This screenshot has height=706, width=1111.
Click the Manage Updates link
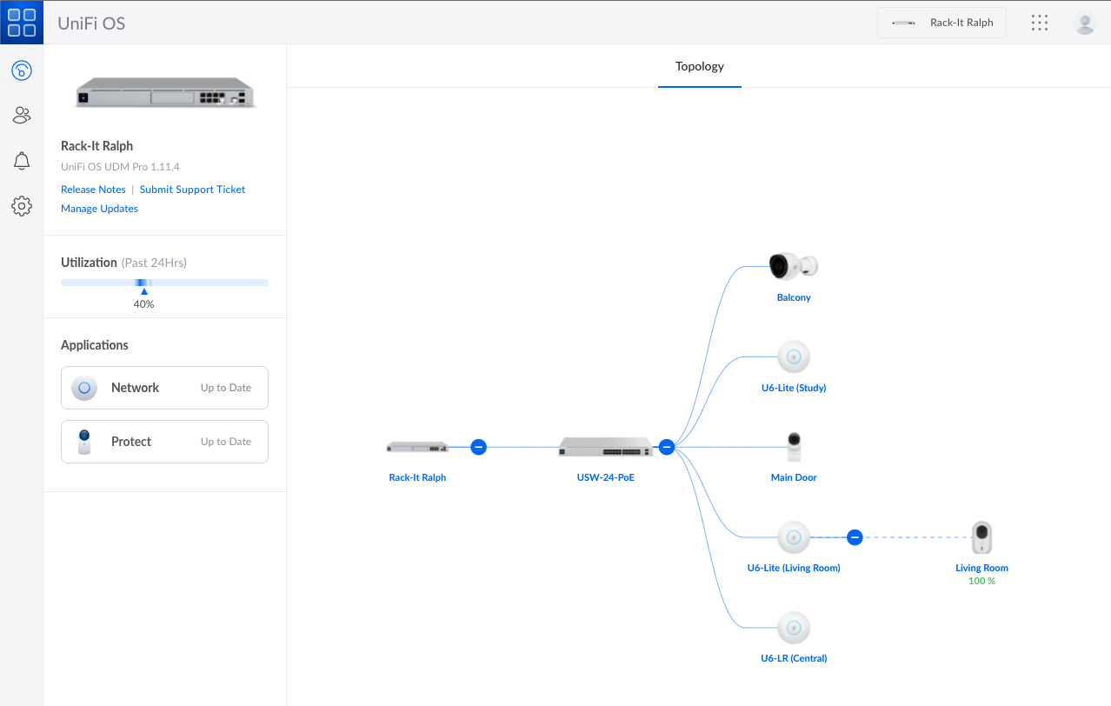pos(99,209)
